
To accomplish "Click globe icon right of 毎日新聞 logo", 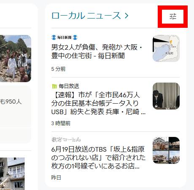I will [75, 37].
